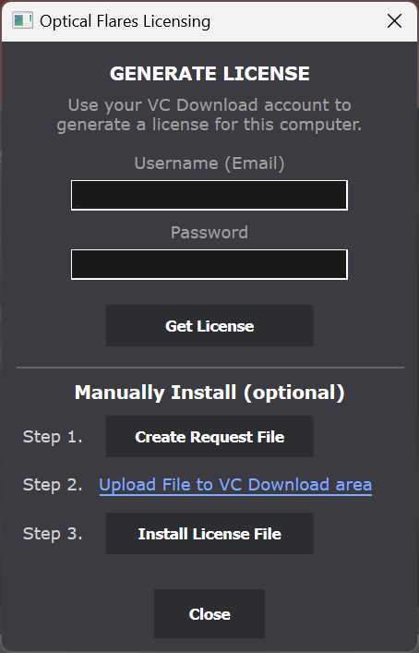Click the horizontal divider below Get License
The height and width of the screenshot is (653, 419).
(x=210, y=368)
